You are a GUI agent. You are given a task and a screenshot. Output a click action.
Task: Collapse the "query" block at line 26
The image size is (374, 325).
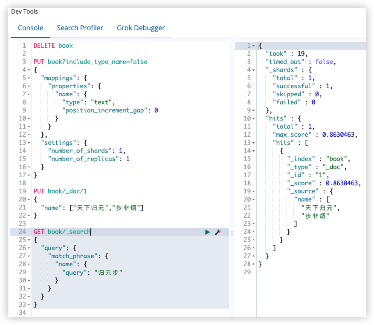click(x=29, y=248)
